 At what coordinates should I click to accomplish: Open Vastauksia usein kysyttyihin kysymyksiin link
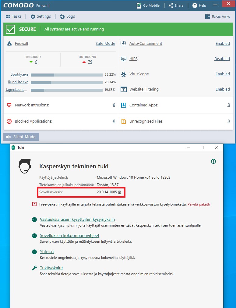pos(77,219)
